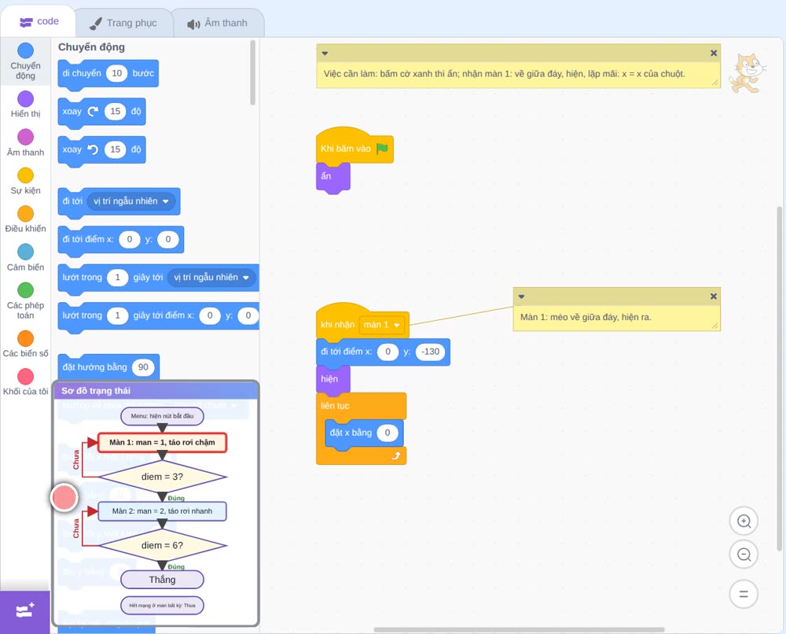Collapse the 'Màn 1: mèo' comment
The height and width of the screenshot is (634, 786).
[x=521, y=297]
